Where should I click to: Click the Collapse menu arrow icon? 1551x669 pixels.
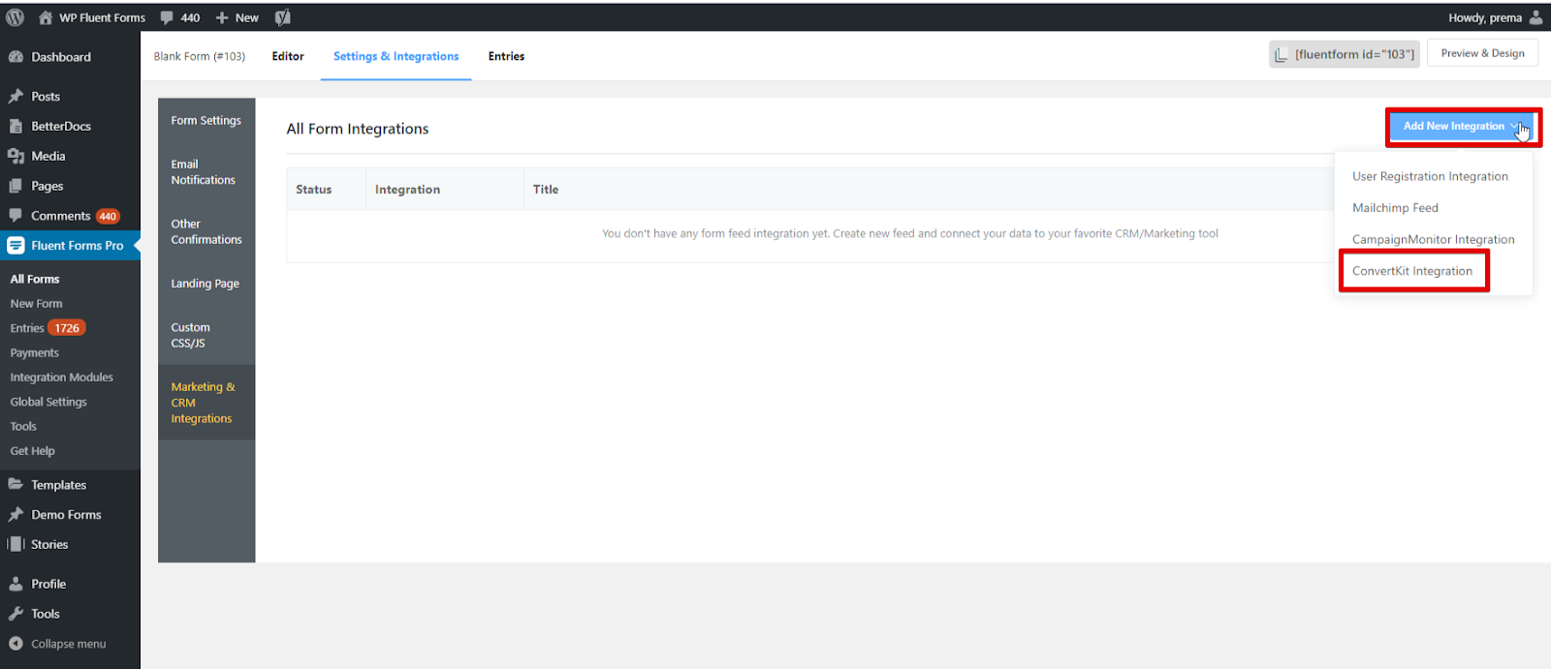[16, 644]
